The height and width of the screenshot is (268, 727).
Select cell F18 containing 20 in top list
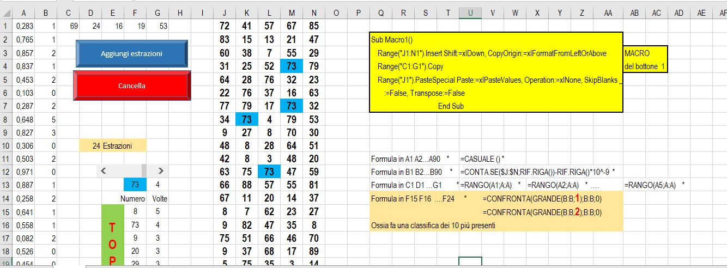point(135,251)
